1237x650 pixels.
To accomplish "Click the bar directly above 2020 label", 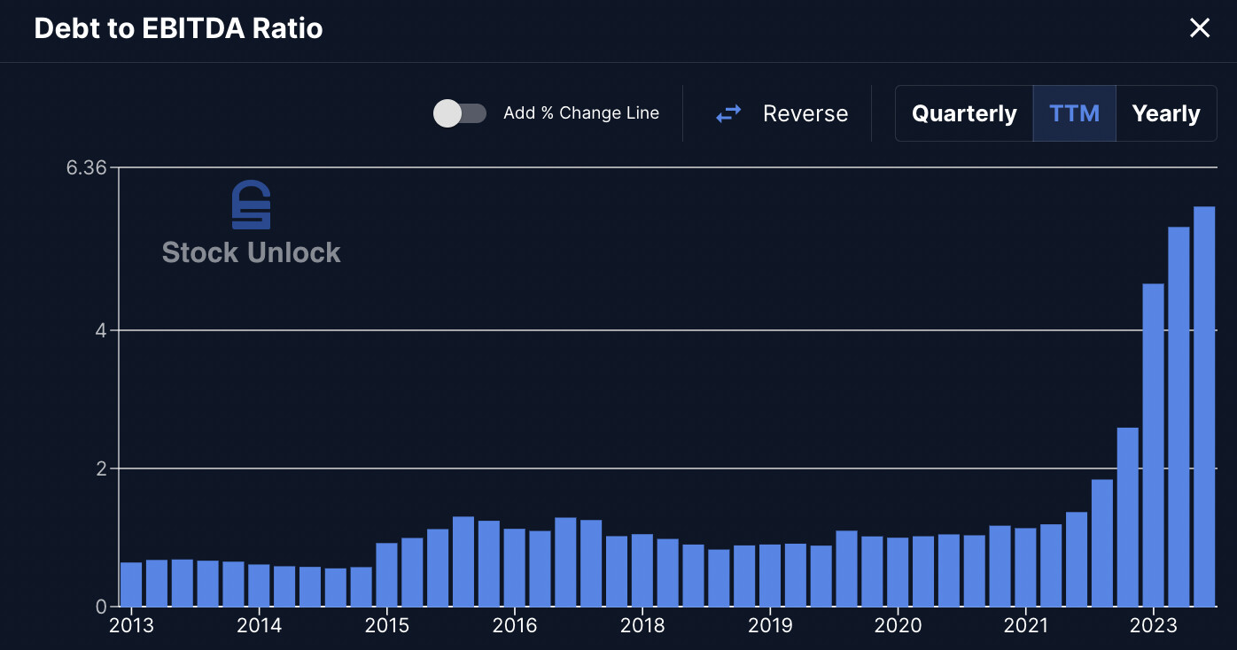I will pyautogui.click(x=898, y=572).
